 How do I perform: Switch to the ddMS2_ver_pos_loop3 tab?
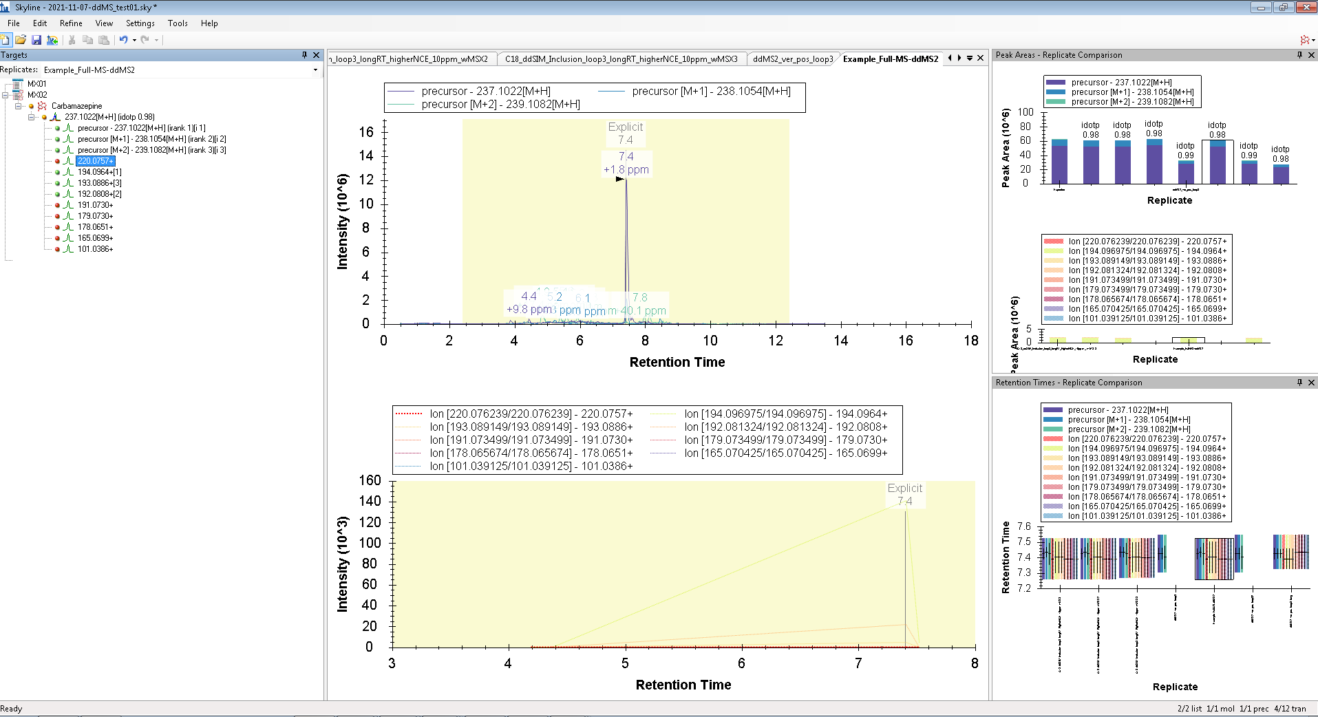[792, 59]
